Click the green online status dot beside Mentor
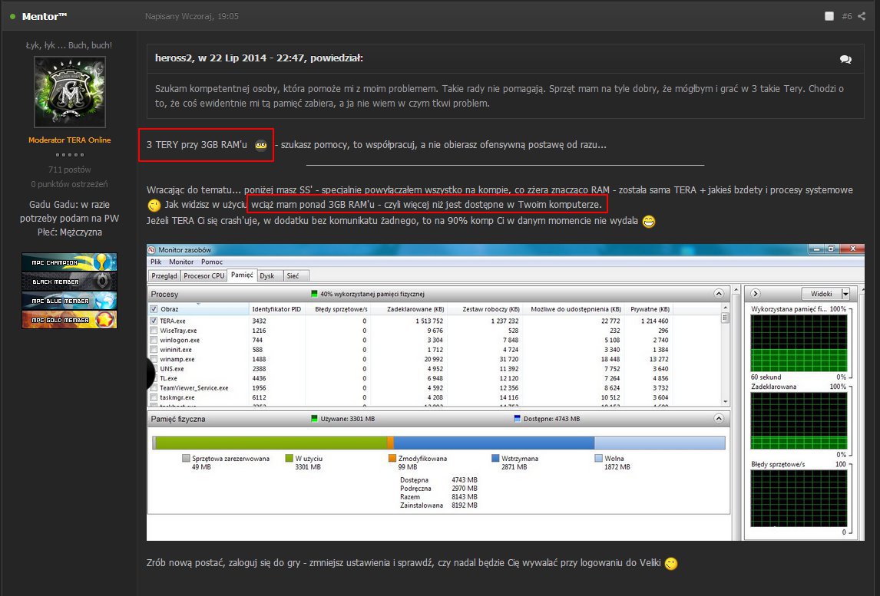Image resolution: width=880 pixels, height=596 pixels. [x=13, y=17]
